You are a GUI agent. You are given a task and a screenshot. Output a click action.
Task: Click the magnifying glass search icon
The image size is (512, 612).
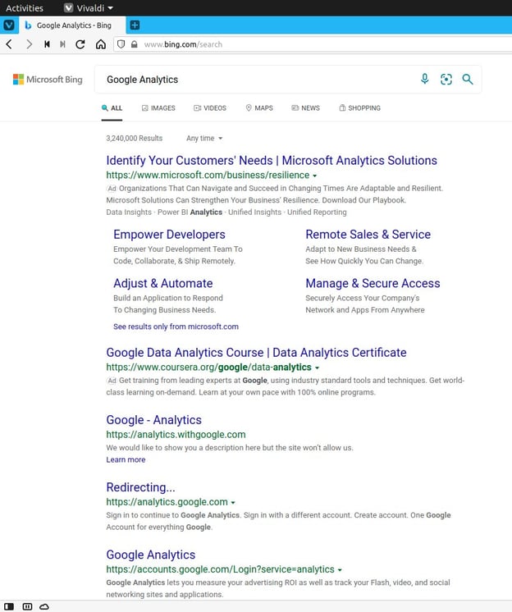[x=468, y=80]
